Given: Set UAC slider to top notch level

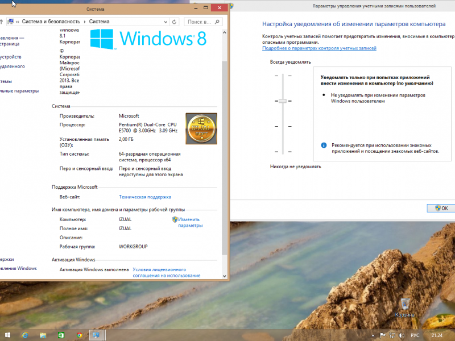Looking at the screenshot, I should point(283,76).
